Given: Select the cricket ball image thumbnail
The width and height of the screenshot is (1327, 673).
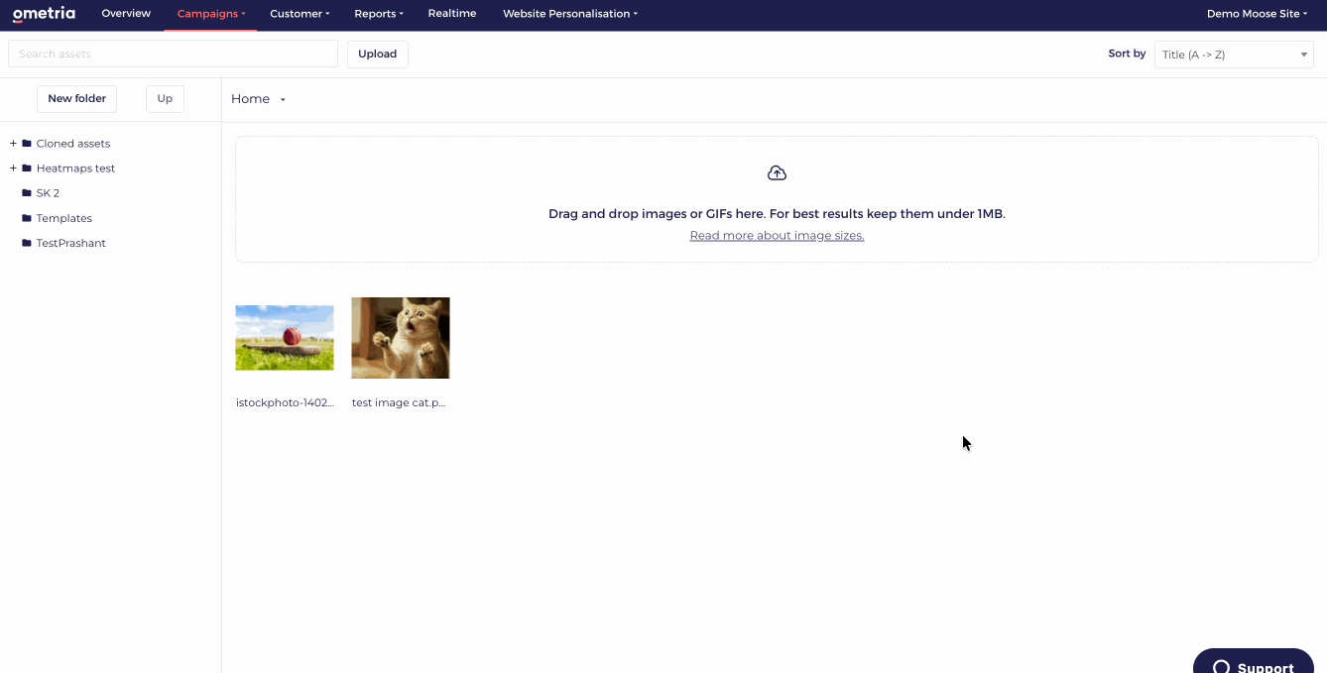Looking at the screenshot, I should point(285,338).
